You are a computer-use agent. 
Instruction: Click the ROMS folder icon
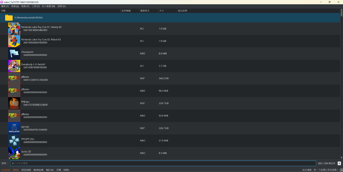(9, 18)
